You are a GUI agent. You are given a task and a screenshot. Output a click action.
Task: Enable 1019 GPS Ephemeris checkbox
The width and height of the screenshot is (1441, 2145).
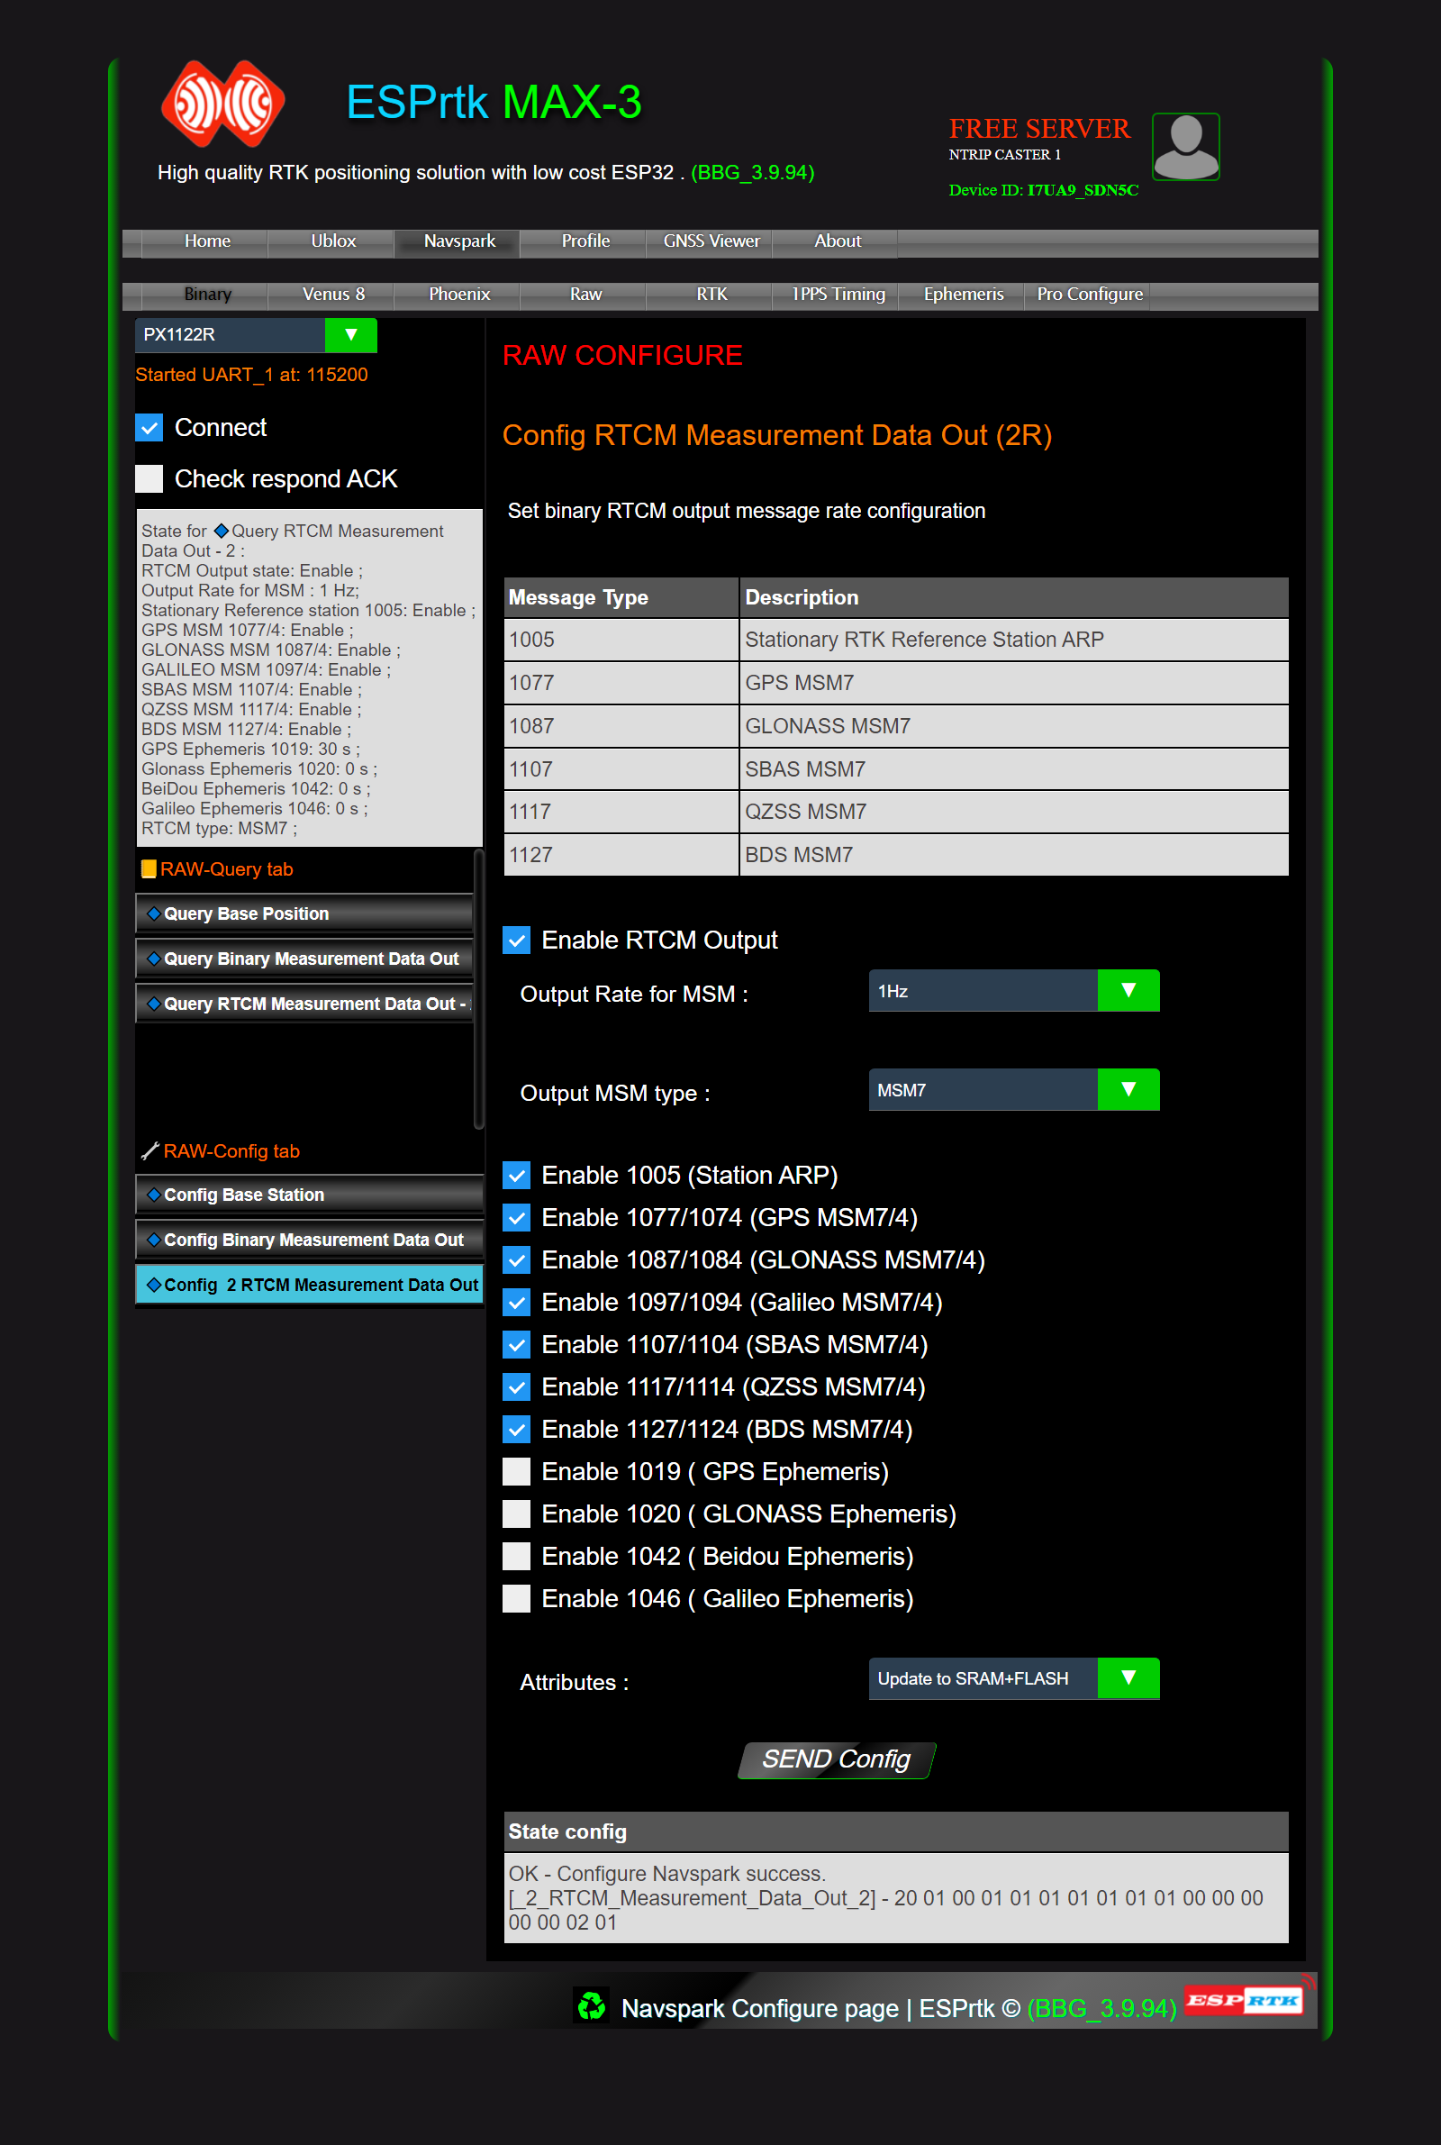tap(516, 1471)
